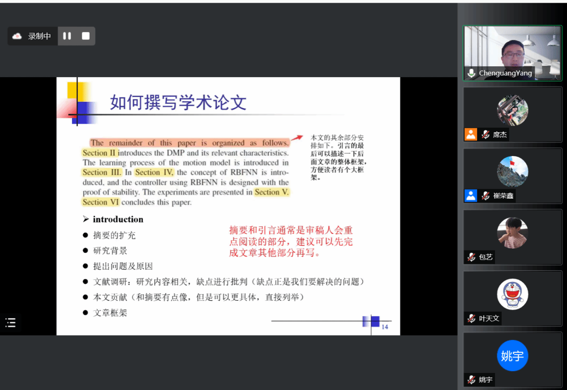Click the blue 姚宇 avatar circle
This screenshot has width=567, height=390.
coord(512,355)
